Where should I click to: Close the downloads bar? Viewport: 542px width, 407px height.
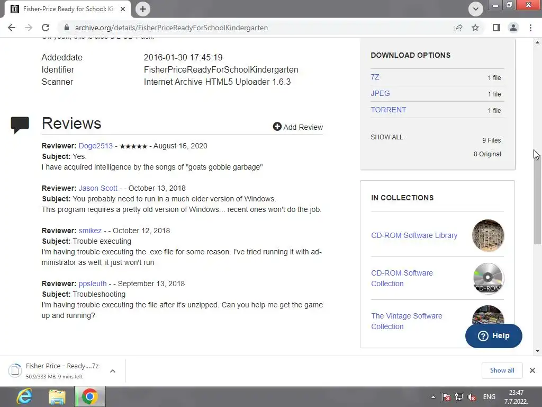tap(532, 370)
